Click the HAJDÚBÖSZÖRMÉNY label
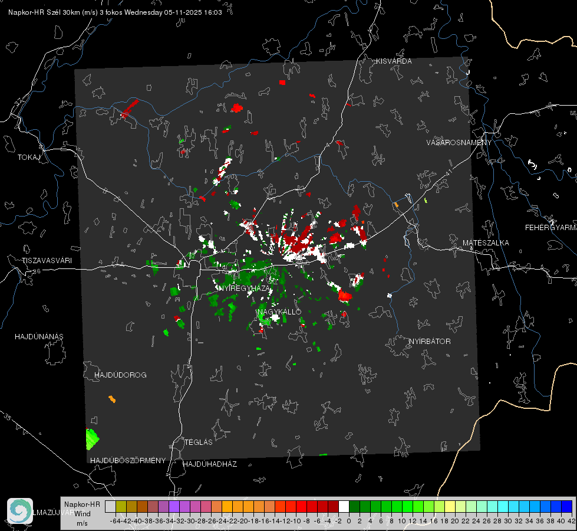Viewport: 577px width, 531px height. 128,461
